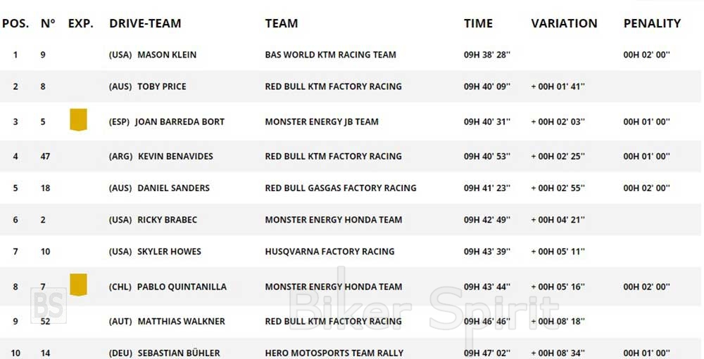Image resolution: width=704 pixels, height=359 pixels.
Task: Click the TEAM column header
Action: (x=281, y=23)
